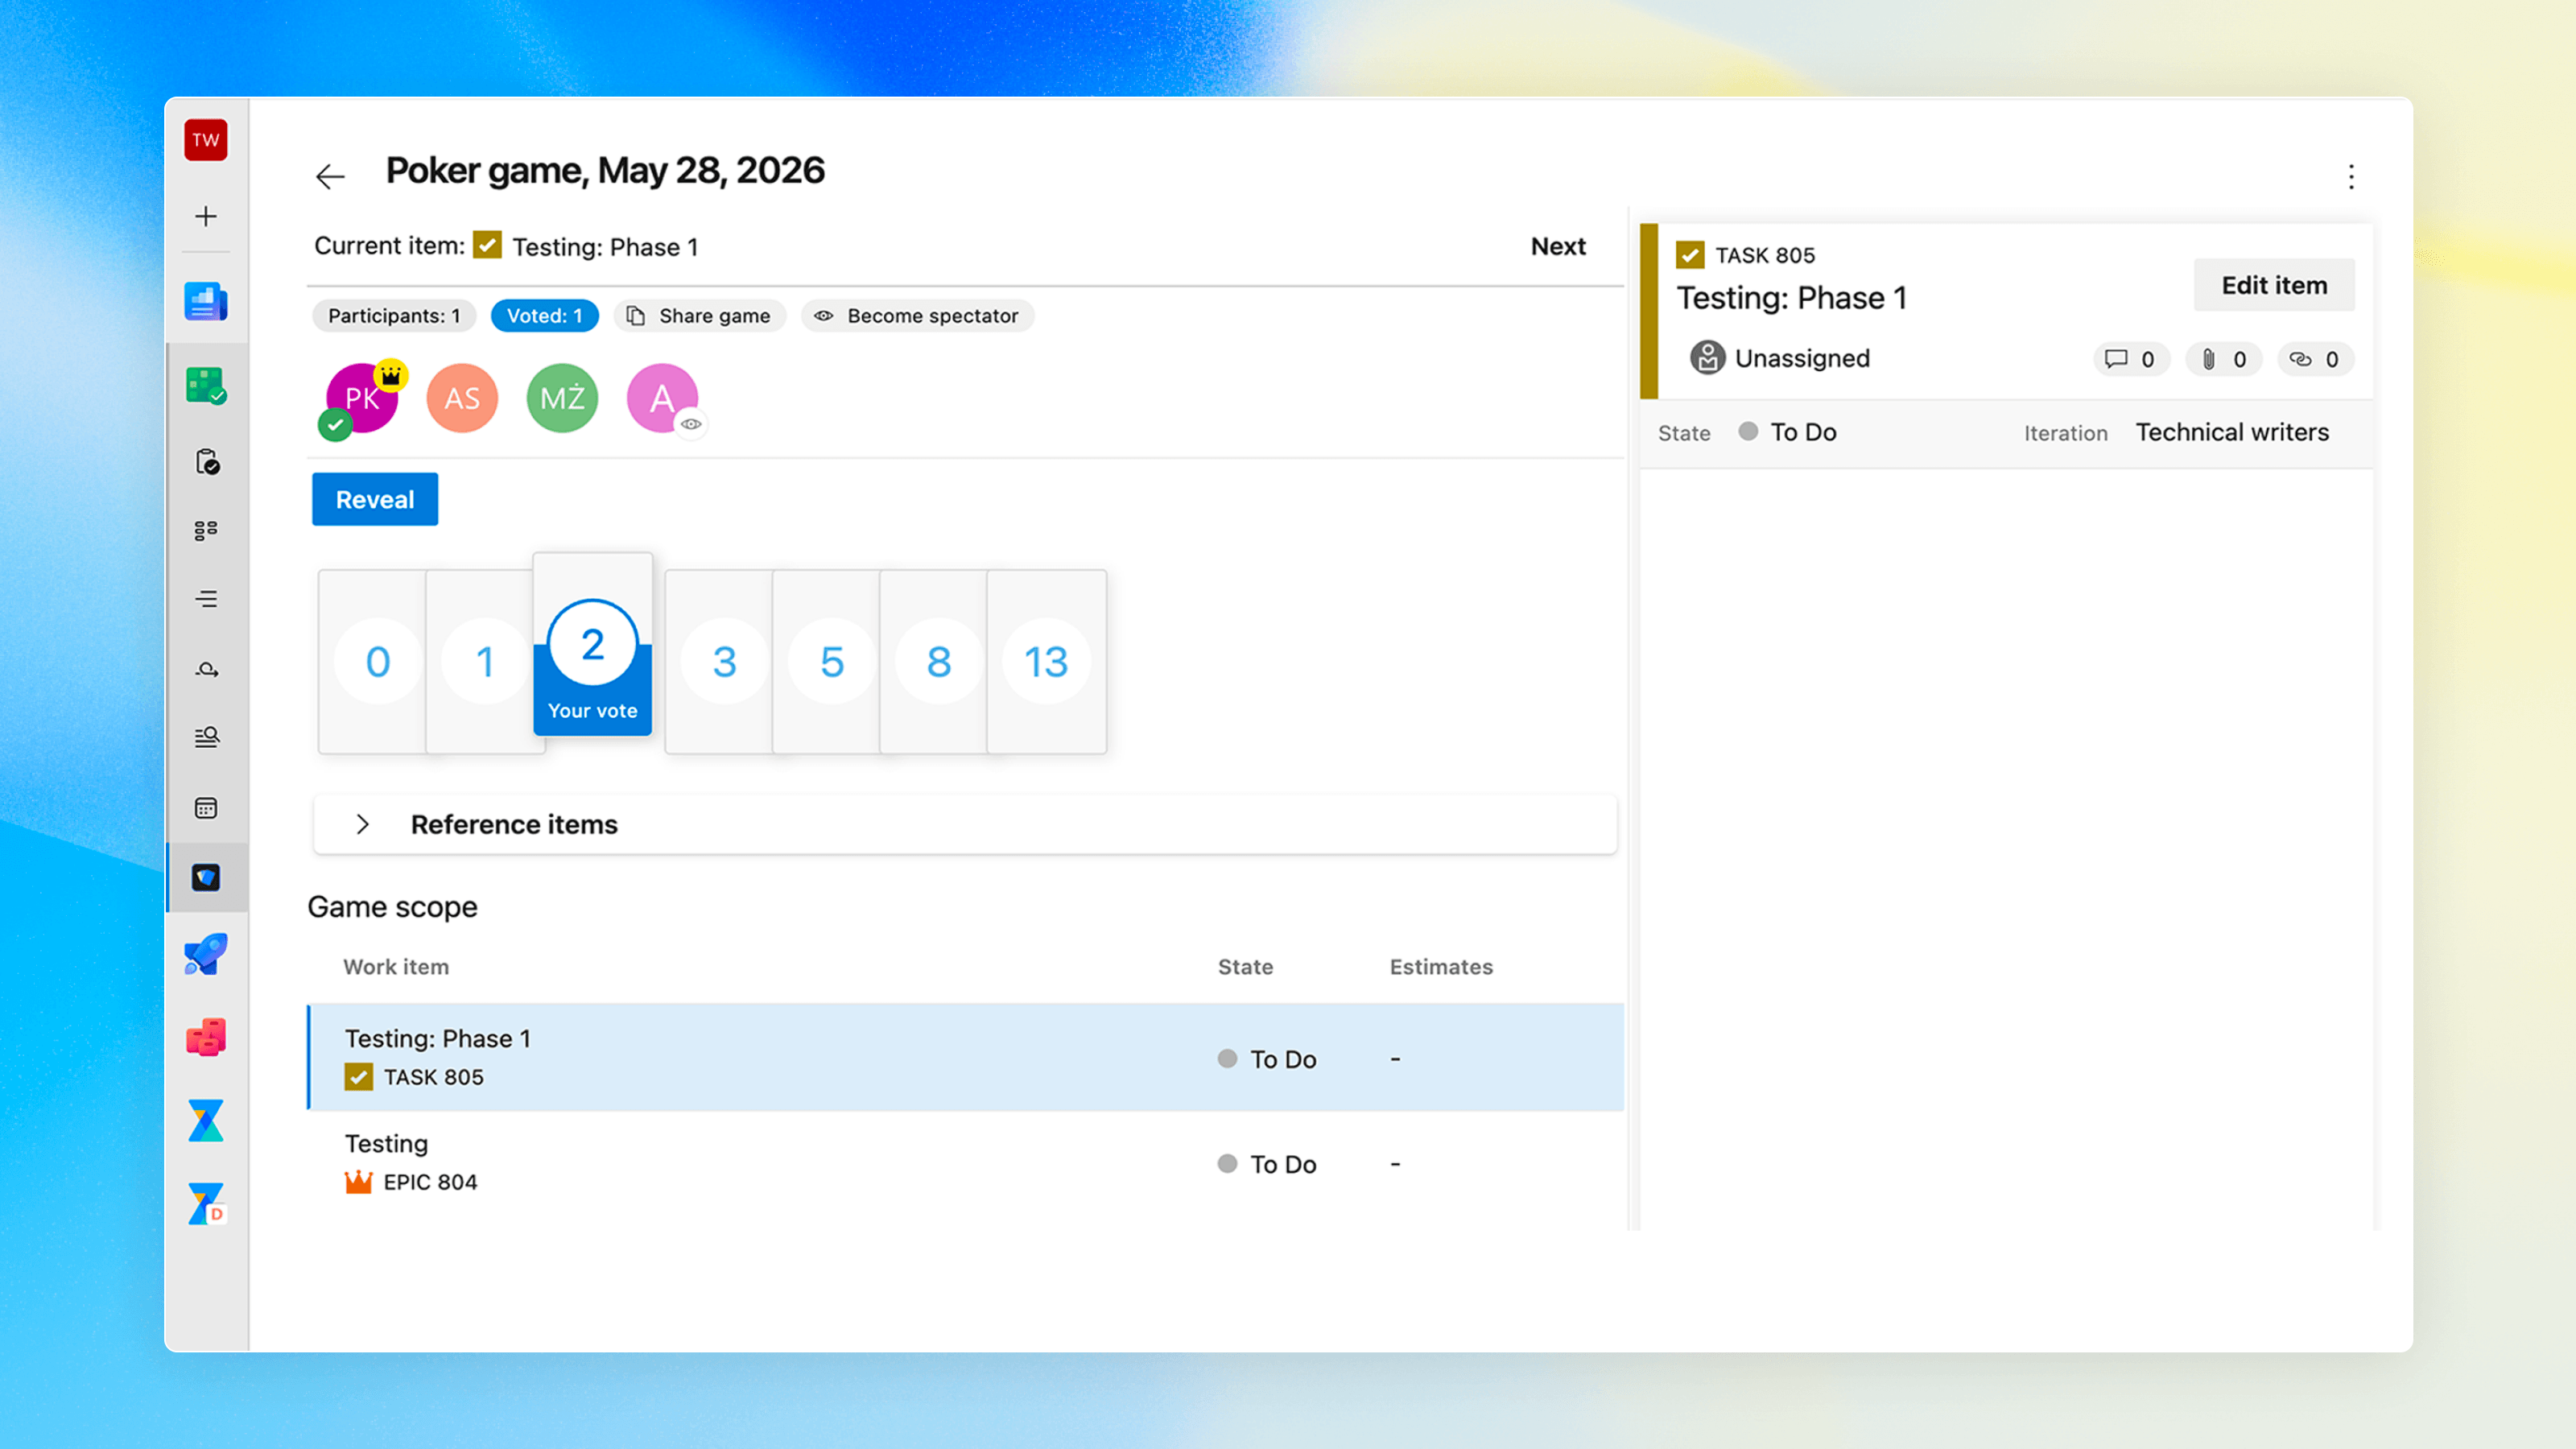Click Next to advance item
Image resolution: width=2576 pixels, height=1449 pixels.
pos(1558,246)
